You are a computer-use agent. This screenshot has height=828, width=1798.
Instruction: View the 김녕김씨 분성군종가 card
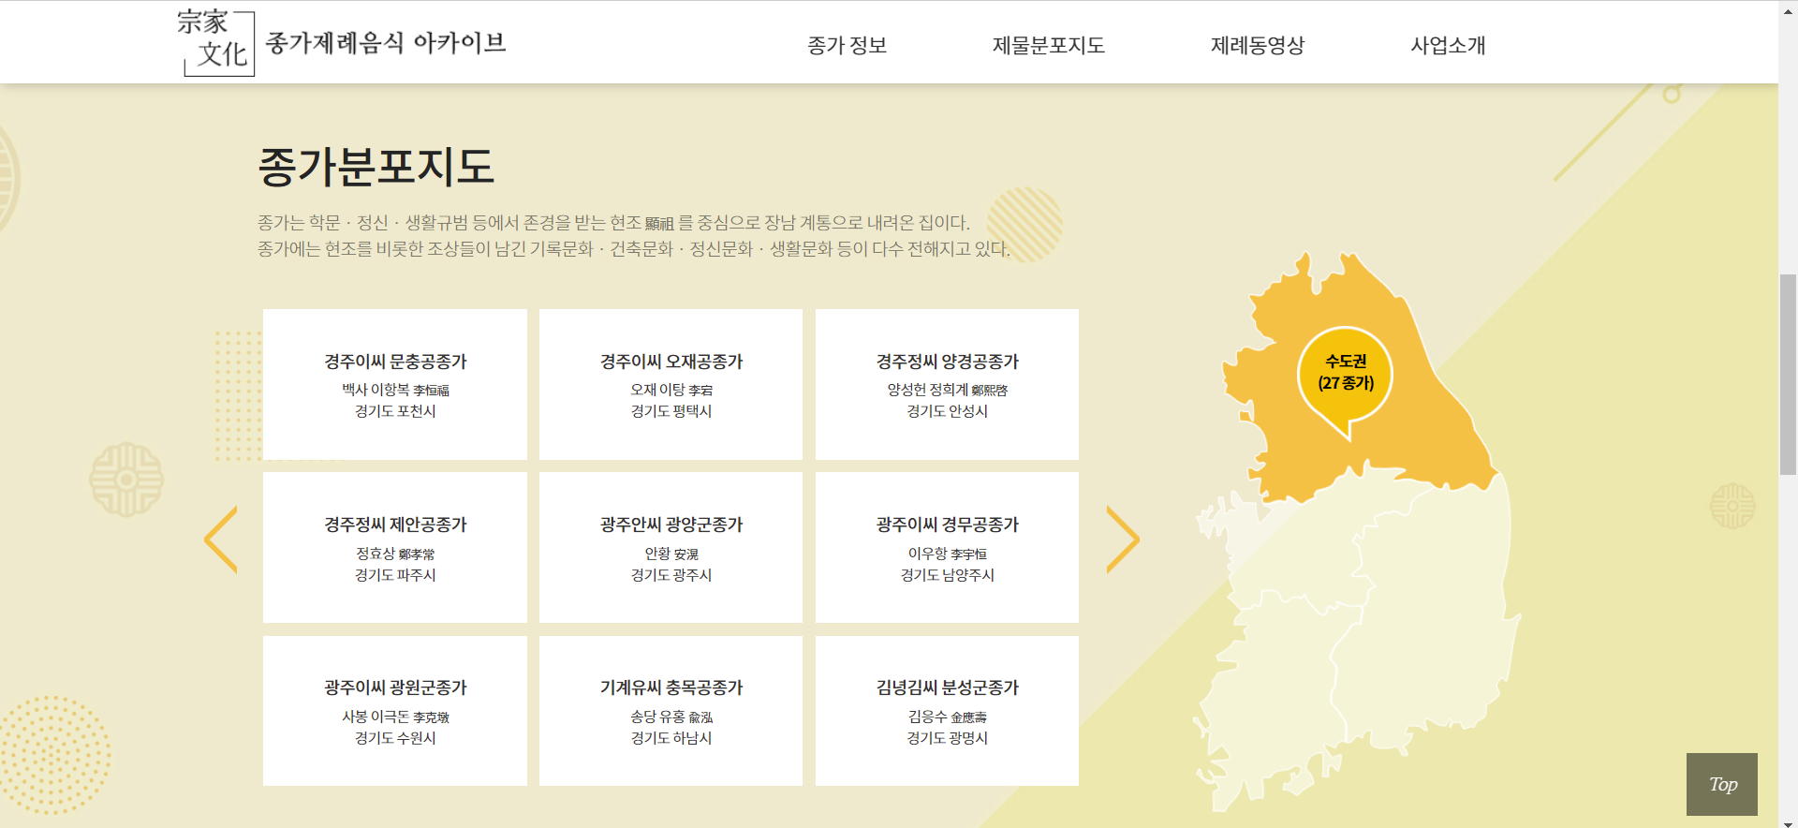click(x=947, y=710)
